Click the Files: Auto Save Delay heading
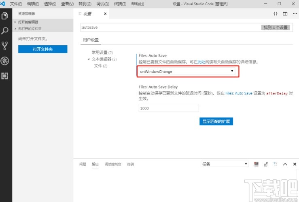 click(158, 87)
